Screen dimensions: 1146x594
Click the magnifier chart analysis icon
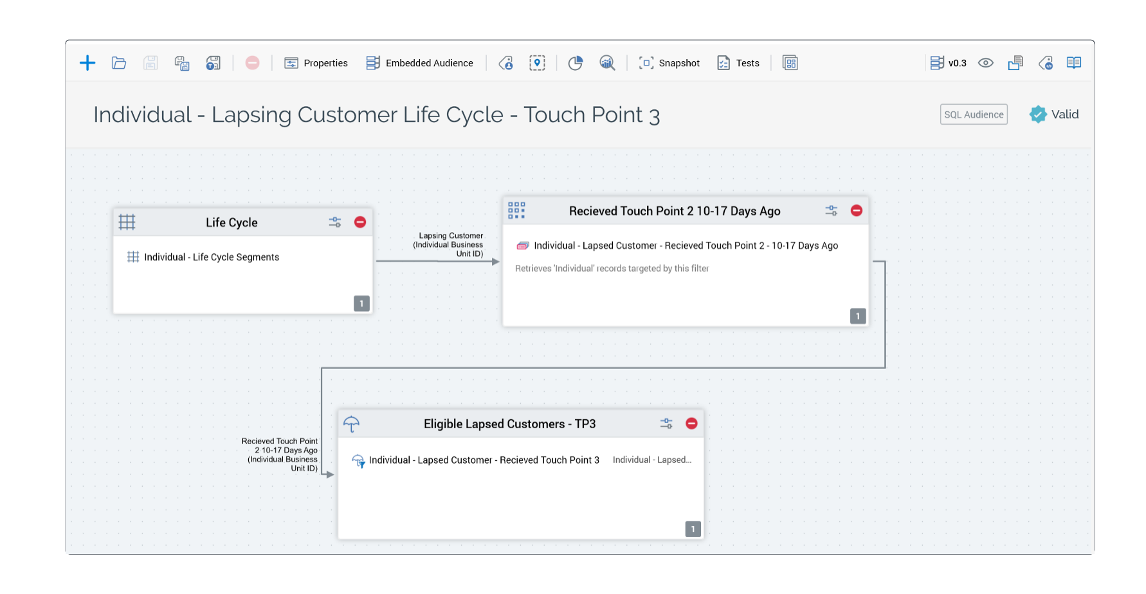607,63
